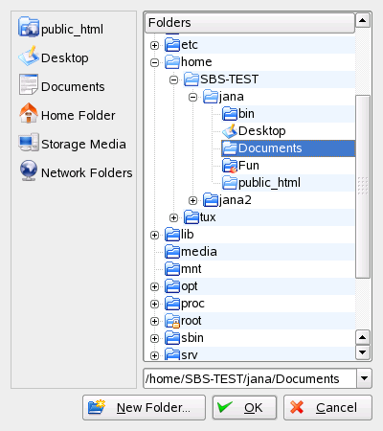Click the Desktop pencil icon in tree
The image size is (383, 431).
(x=230, y=131)
